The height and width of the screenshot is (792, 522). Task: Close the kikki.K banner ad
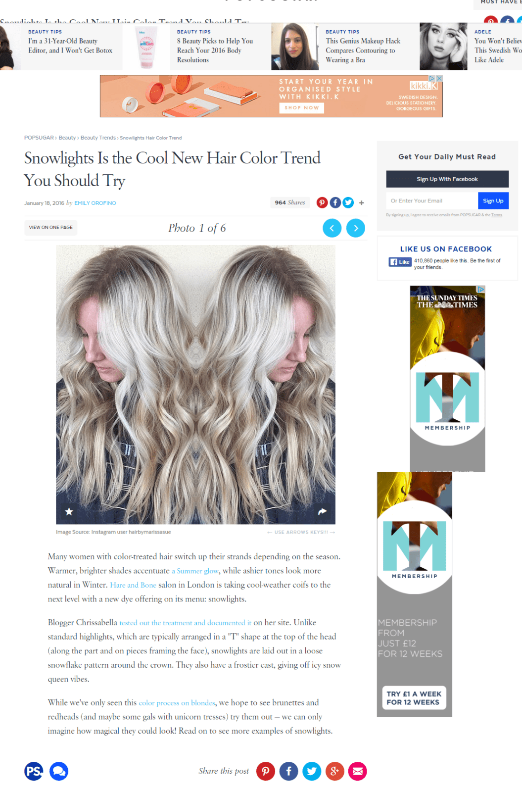point(439,78)
